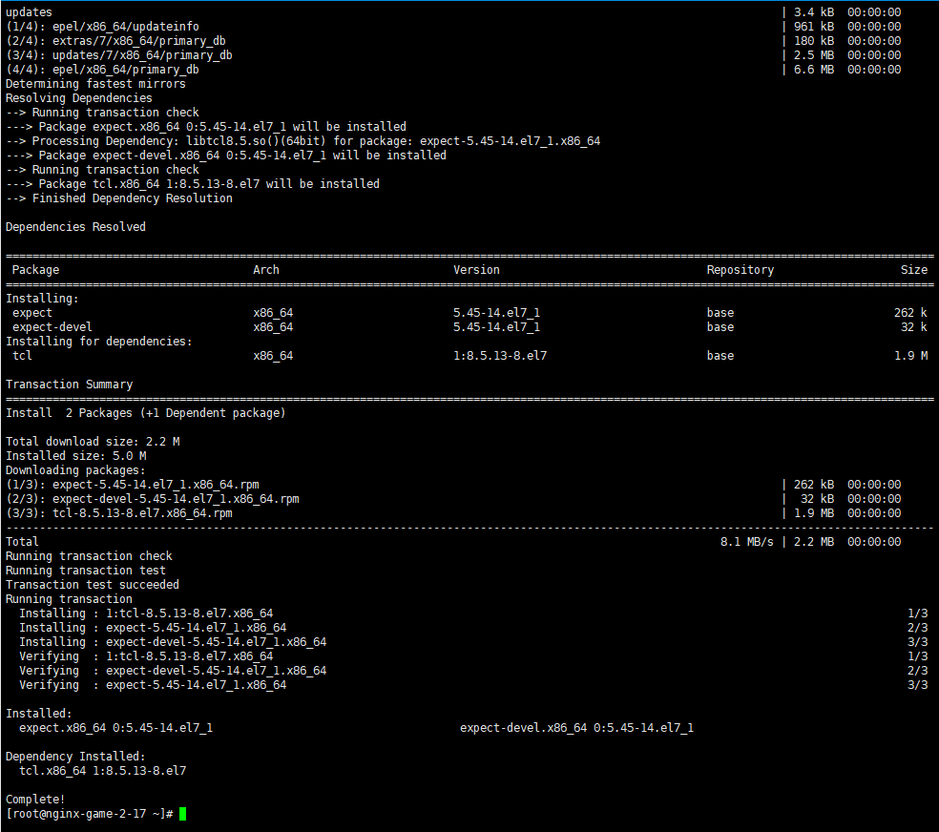Click '--> Finished Dependency Resolution' line
Image resolution: width=939 pixels, height=832 pixels.
(119, 198)
